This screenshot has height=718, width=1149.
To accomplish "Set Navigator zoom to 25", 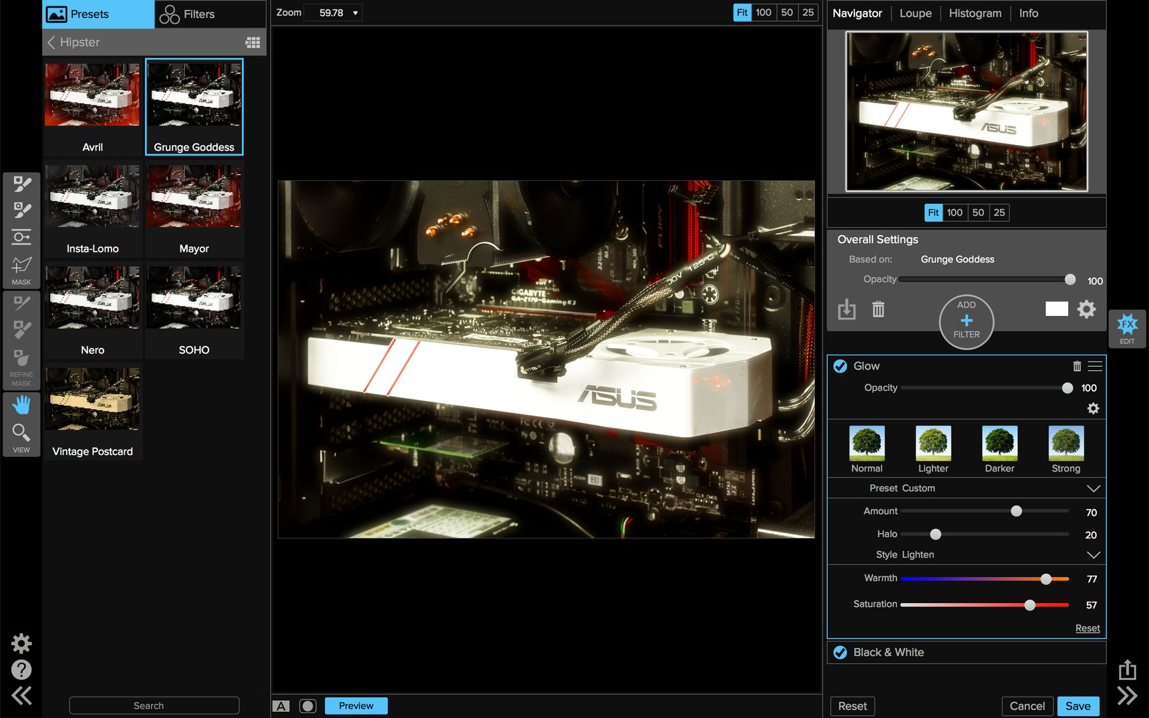I will coord(999,212).
